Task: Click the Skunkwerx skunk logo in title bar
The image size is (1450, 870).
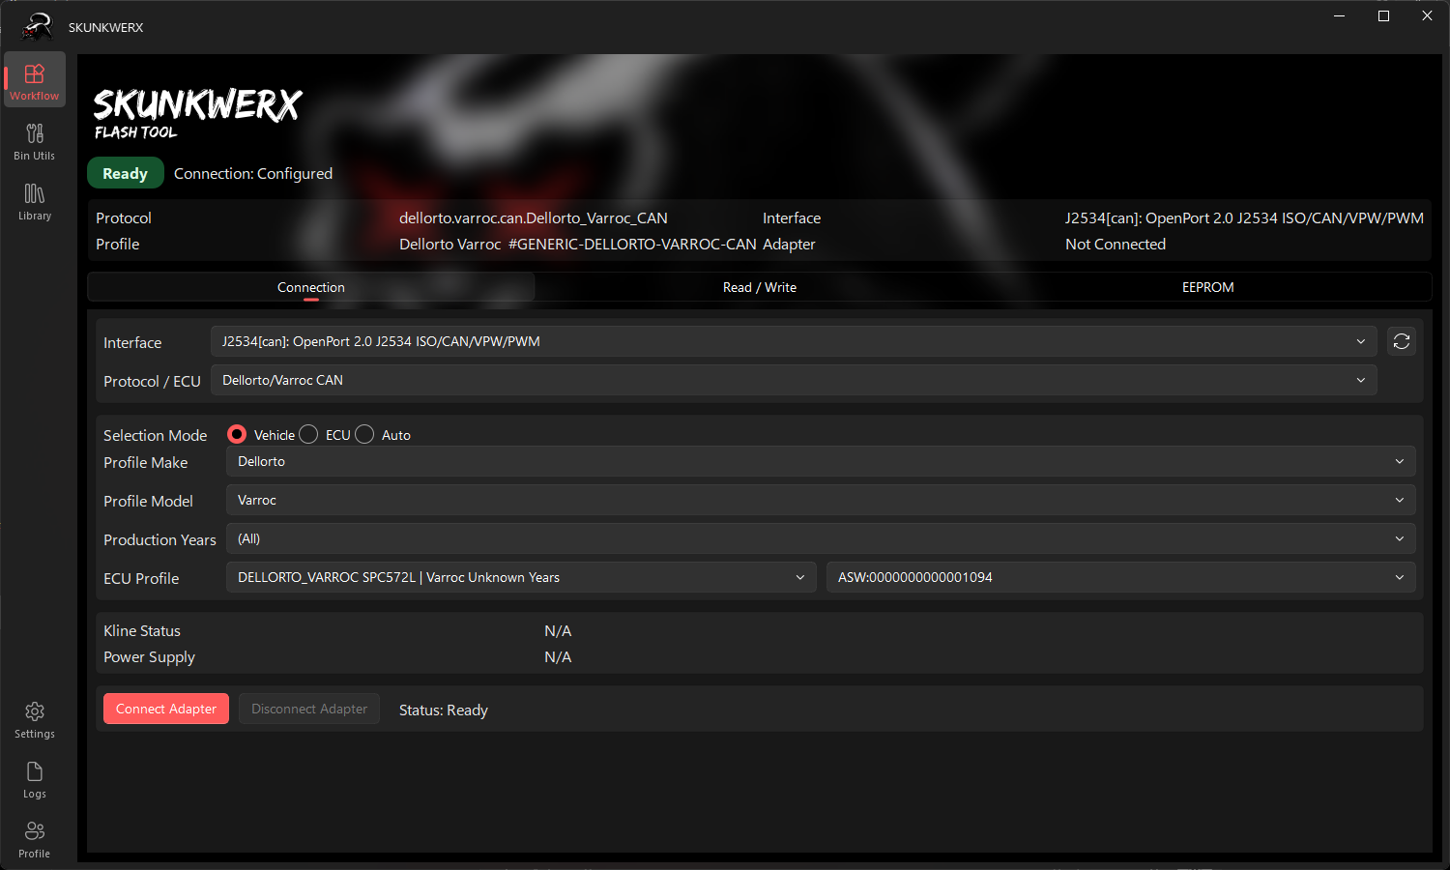Action: click(x=37, y=27)
